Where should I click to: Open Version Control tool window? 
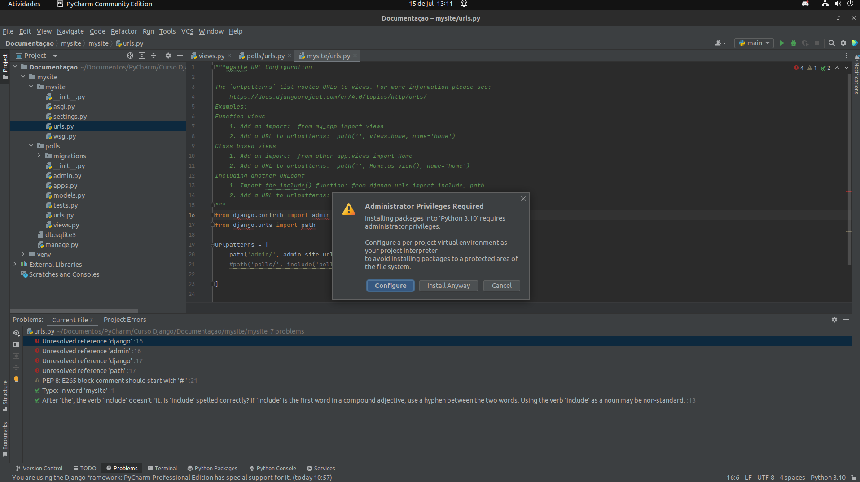pos(39,468)
